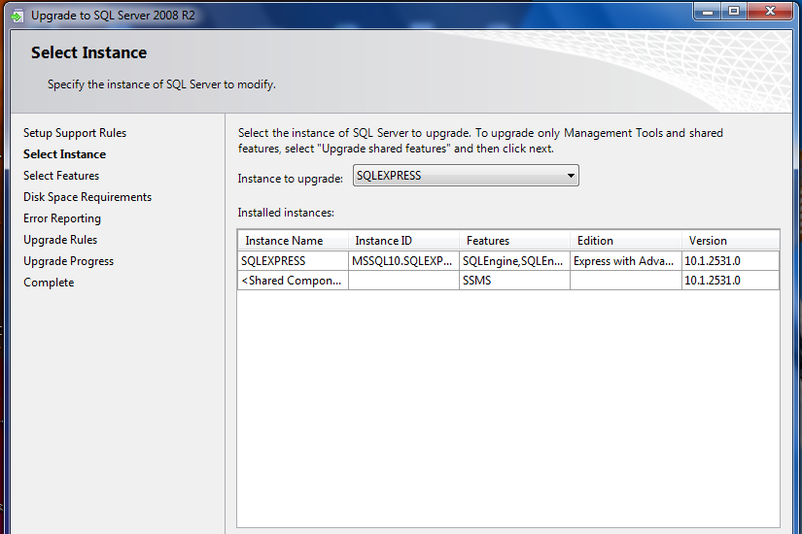Screen dimensions: 802x534
Task: Click the SQL Server setup title bar icon
Action: (17, 16)
